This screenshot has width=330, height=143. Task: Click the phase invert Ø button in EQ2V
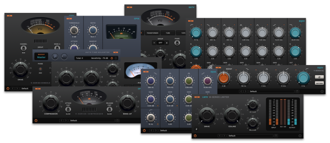[x=319, y=77]
